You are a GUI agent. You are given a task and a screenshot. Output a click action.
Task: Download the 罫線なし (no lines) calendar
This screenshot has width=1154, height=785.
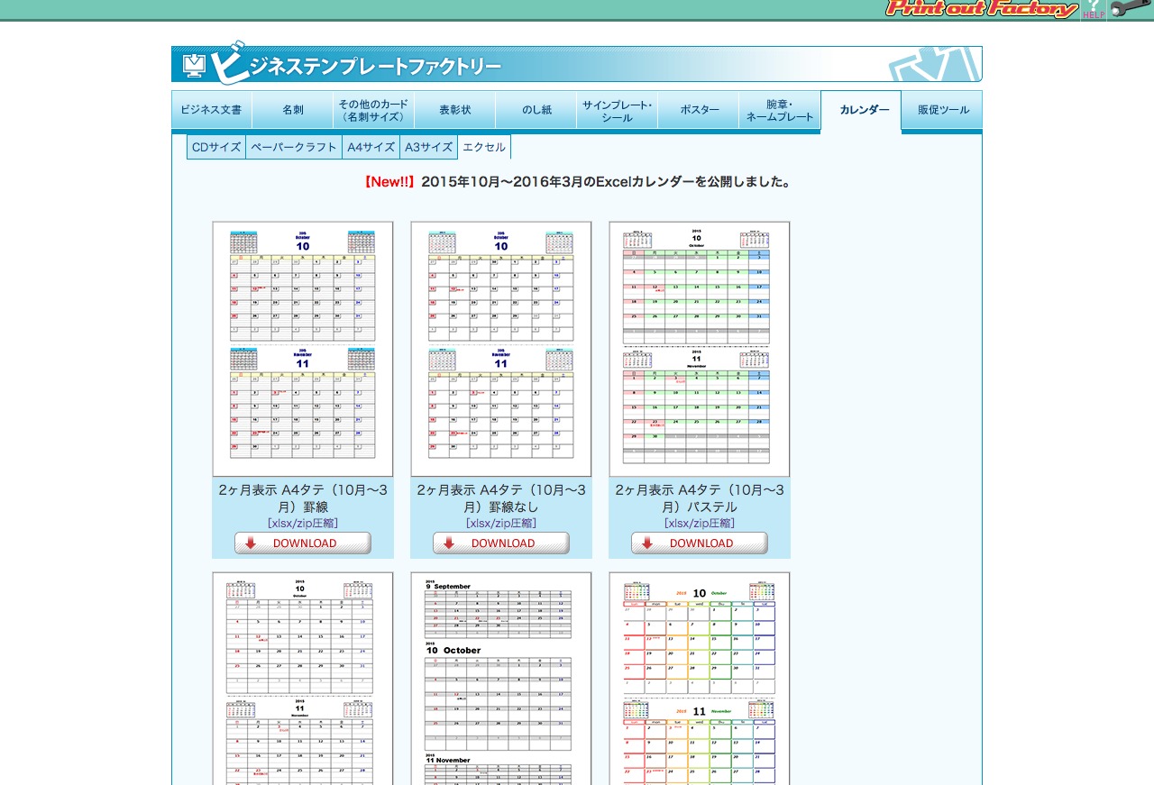pos(501,543)
